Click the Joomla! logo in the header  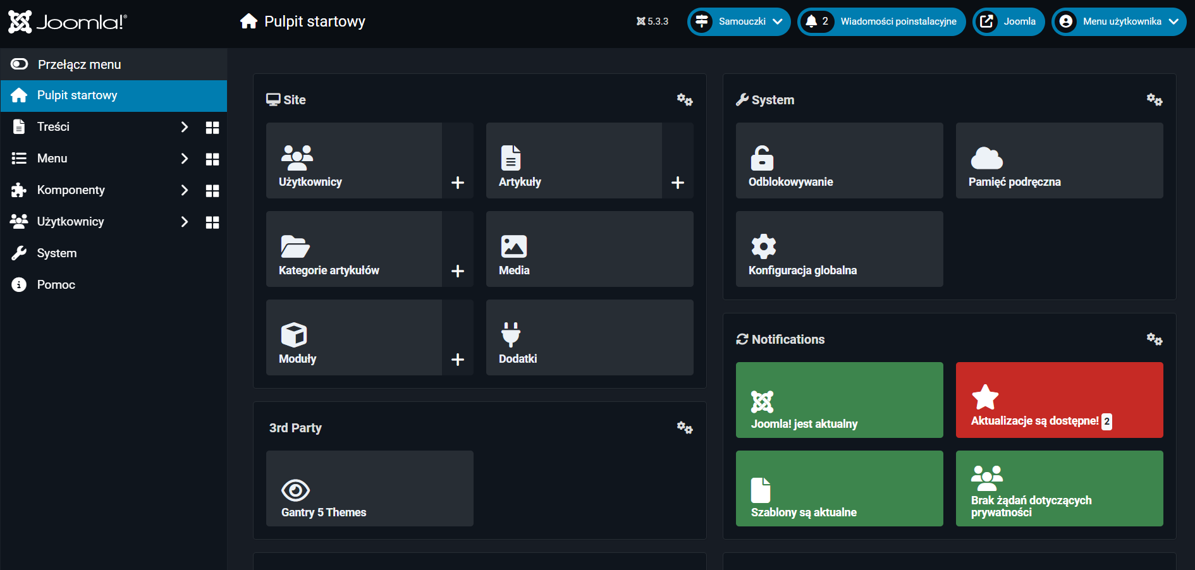(x=68, y=22)
